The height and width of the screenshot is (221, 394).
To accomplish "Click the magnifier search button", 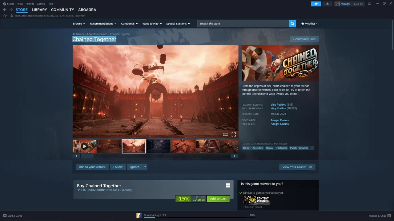I will click(292, 24).
